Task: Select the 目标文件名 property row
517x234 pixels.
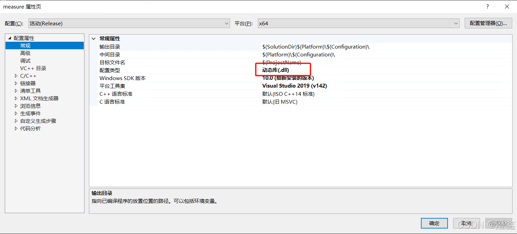Action: tap(301, 63)
